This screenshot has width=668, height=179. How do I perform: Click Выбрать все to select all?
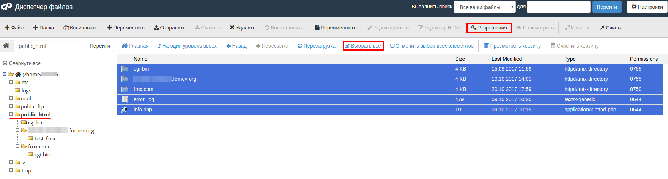click(363, 46)
